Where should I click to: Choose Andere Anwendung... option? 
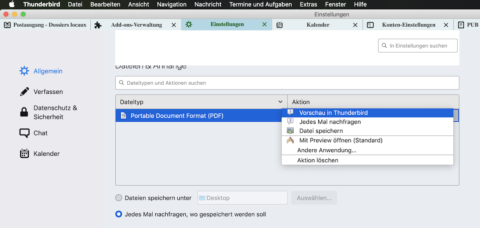tap(367, 150)
